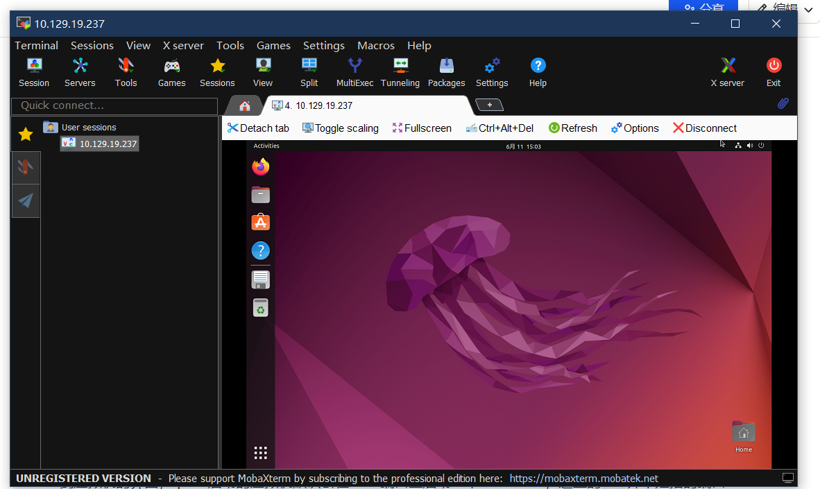Viewport: 820px width, 489px height.
Task: Open the Tools menu in menu bar
Action: coord(230,46)
